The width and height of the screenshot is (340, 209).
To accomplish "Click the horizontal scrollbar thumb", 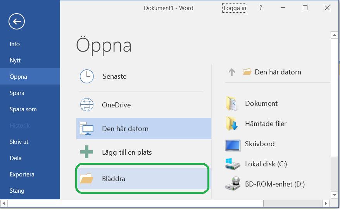I will pos(136,203).
